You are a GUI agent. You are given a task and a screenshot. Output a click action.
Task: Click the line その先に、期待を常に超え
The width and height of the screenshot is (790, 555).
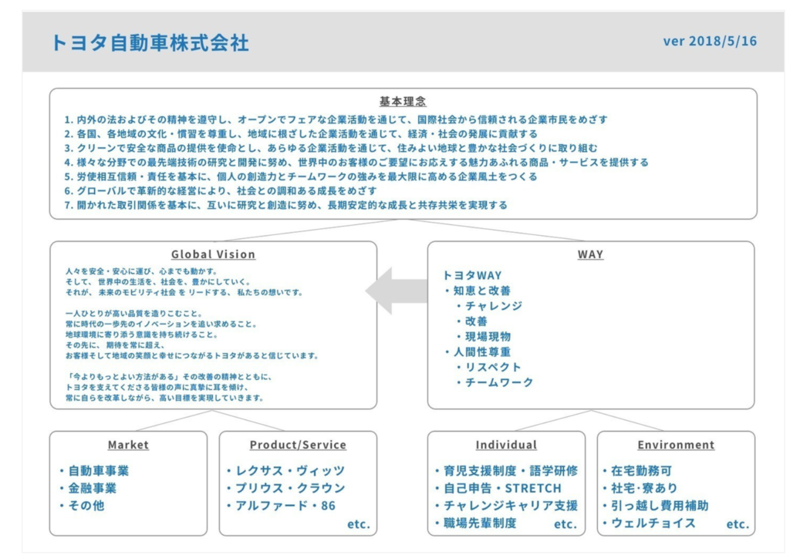[116, 345]
